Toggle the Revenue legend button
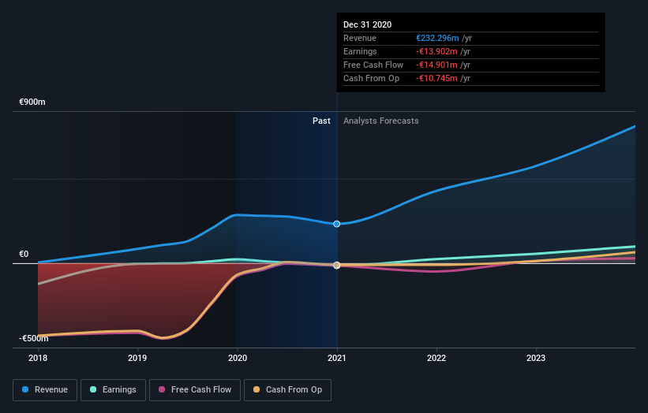 click(x=45, y=390)
